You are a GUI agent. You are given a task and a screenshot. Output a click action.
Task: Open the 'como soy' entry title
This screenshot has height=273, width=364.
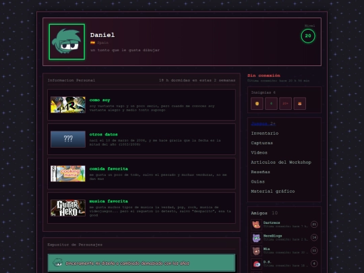click(x=100, y=100)
